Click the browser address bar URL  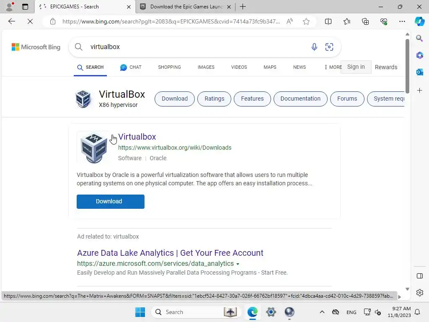[x=171, y=21]
